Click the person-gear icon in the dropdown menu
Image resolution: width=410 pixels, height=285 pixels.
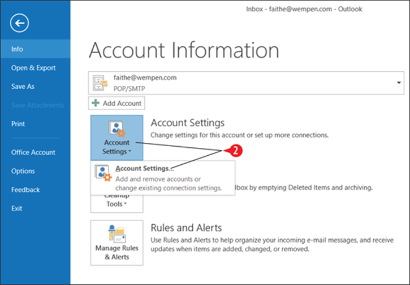click(103, 173)
